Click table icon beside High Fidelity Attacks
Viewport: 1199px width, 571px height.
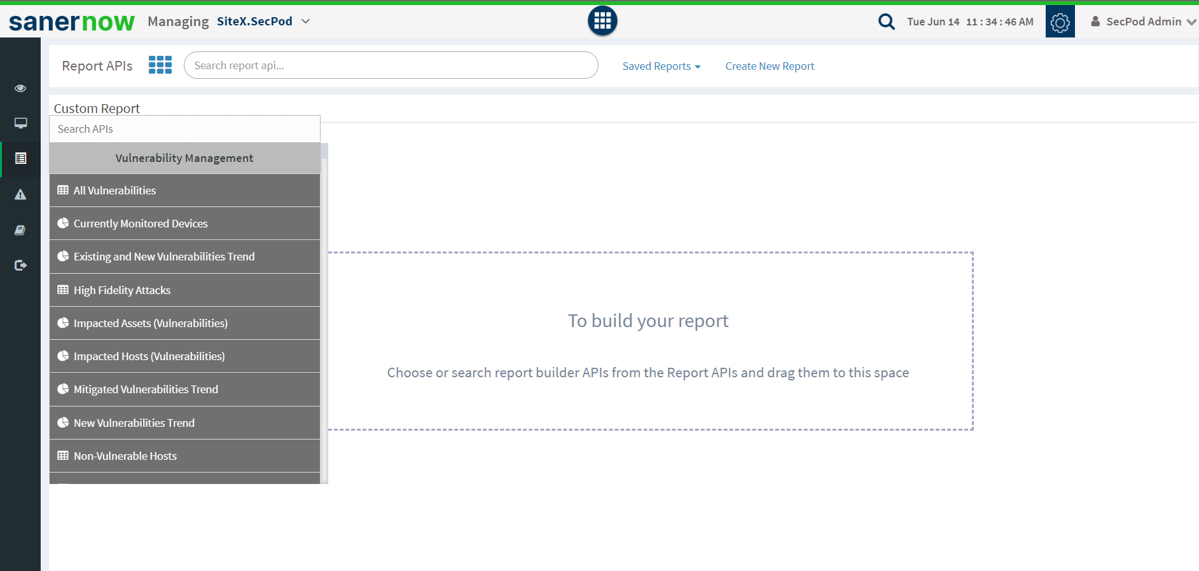63,290
